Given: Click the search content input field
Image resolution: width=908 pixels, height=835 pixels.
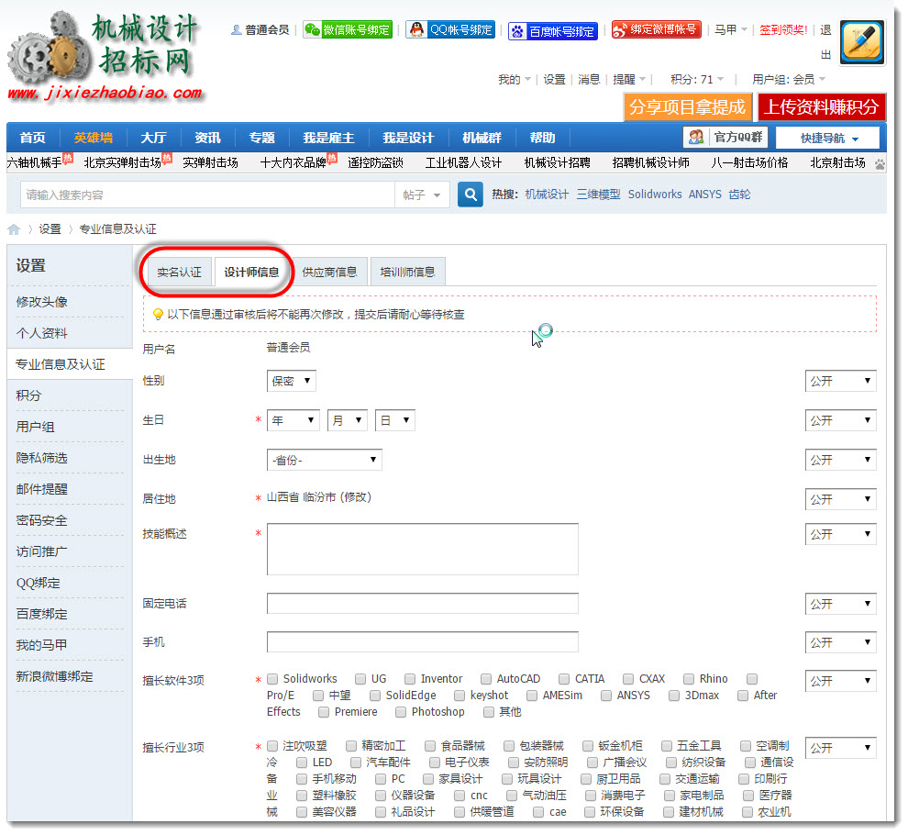Looking at the screenshot, I should (207, 195).
